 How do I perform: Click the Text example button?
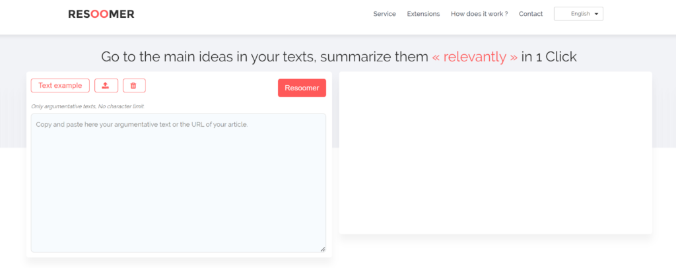point(60,86)
